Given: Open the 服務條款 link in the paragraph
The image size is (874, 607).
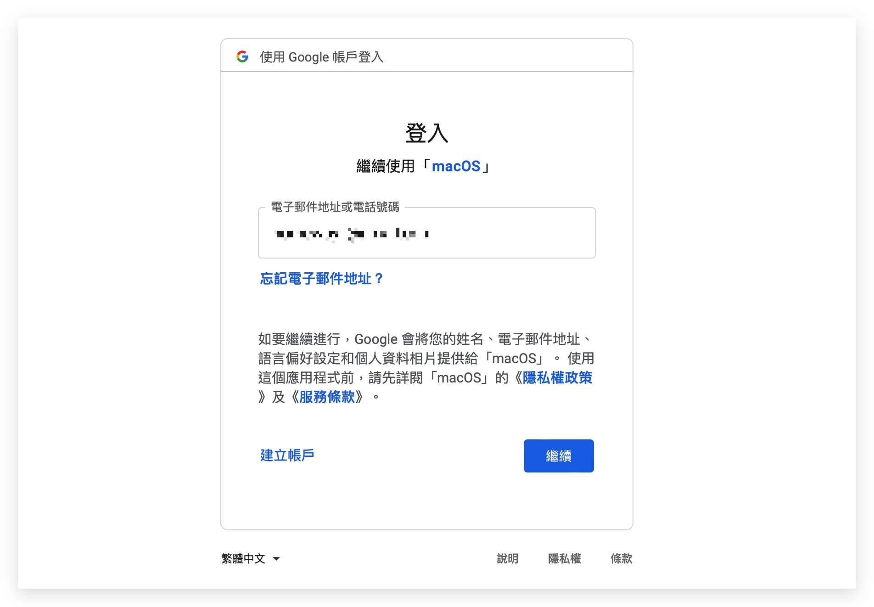Looking at the screenshot, I should click(327, 397).
